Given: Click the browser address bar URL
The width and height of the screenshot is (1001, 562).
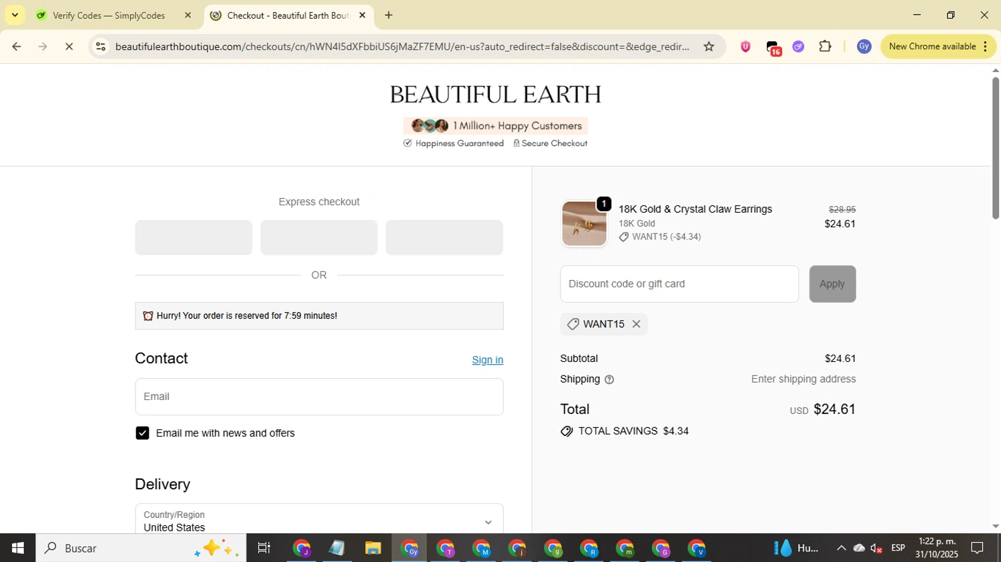Looking at the screenshot, I should click(x=402, y=47).
